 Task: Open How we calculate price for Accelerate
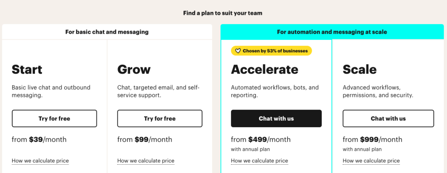point(259,161)
